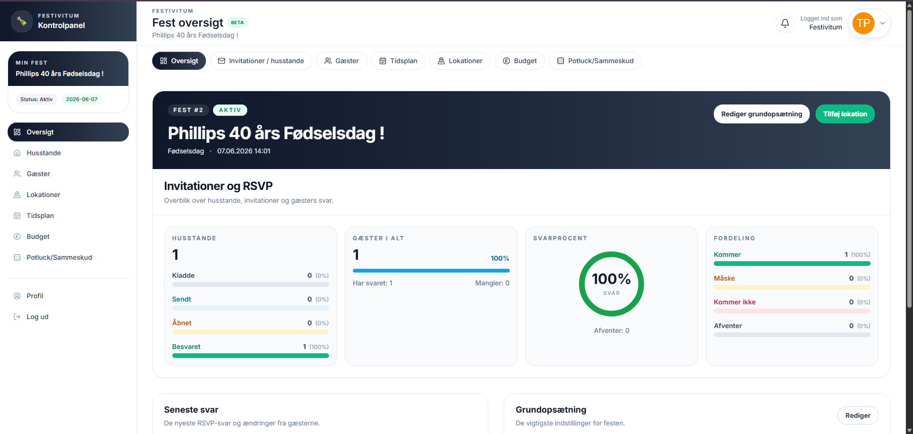Open the TP avatar menu

point(863,23)
